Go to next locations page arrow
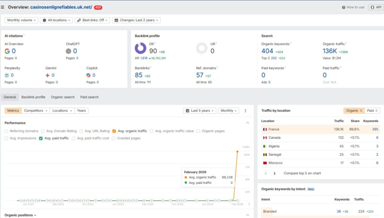 [274, 173]
